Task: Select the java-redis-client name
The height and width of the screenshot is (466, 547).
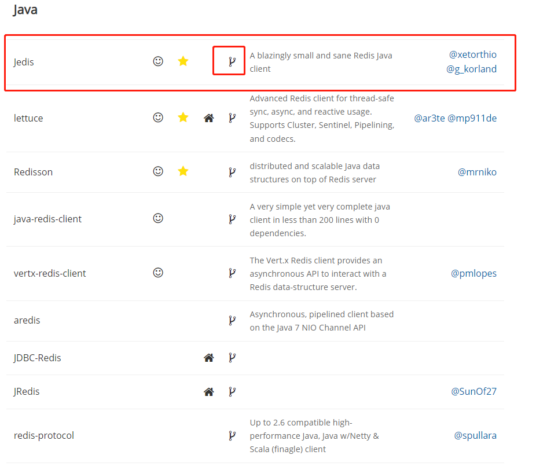Action: click(x=48, y=219)
